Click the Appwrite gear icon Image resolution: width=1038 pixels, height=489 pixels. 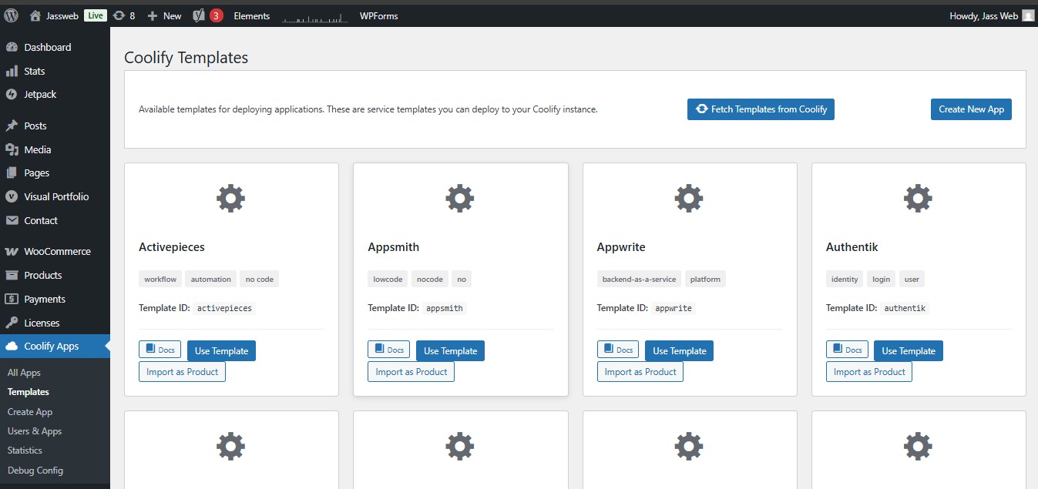click(x=689, y=199)
